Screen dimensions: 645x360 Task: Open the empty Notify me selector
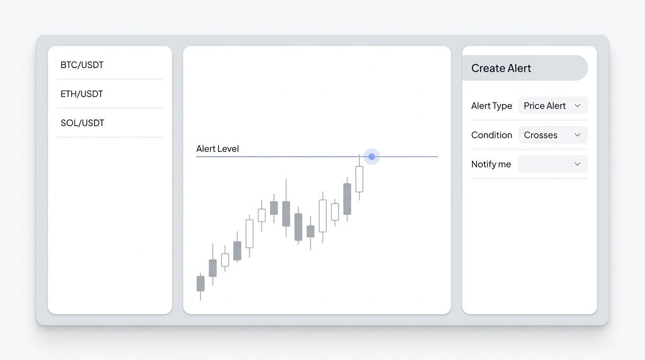coord(553,164)
